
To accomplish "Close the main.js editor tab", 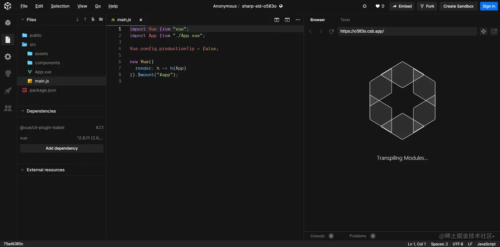I will point(141,20).
